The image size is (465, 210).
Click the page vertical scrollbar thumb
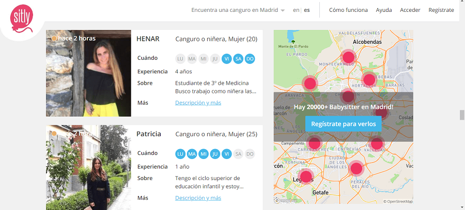462,115
